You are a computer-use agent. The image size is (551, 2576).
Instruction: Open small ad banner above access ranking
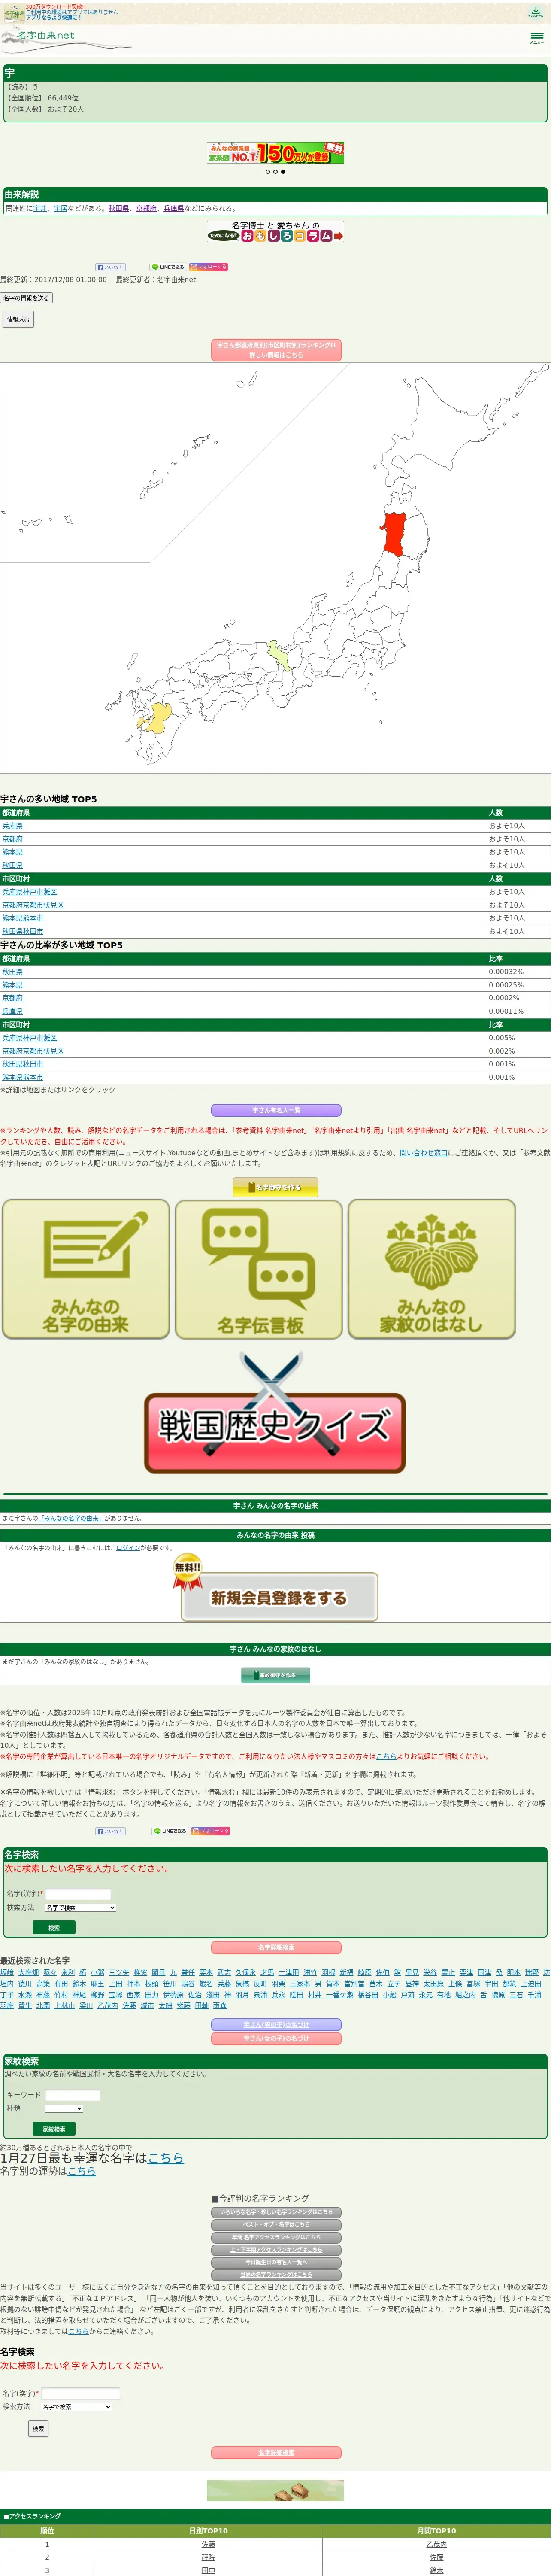point(275,2491)
